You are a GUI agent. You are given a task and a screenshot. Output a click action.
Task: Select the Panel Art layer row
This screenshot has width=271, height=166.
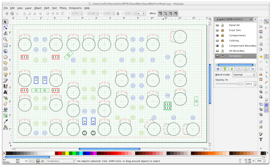[x=235, y=25]
